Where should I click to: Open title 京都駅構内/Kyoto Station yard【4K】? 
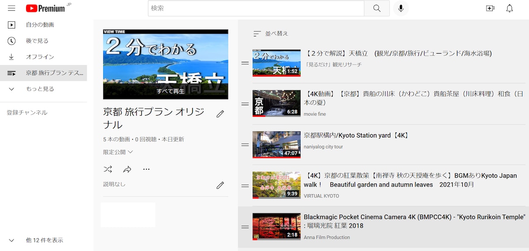point(356,135)
